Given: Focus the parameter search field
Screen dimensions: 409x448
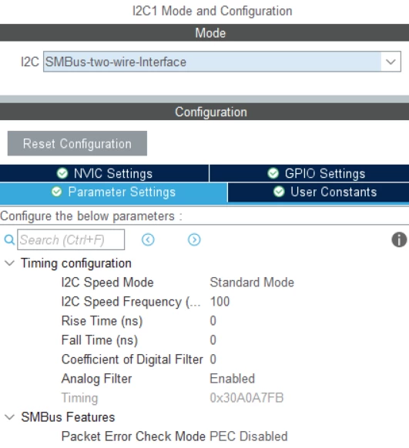Looking at the screenshot, I should [x=71, y=239].
